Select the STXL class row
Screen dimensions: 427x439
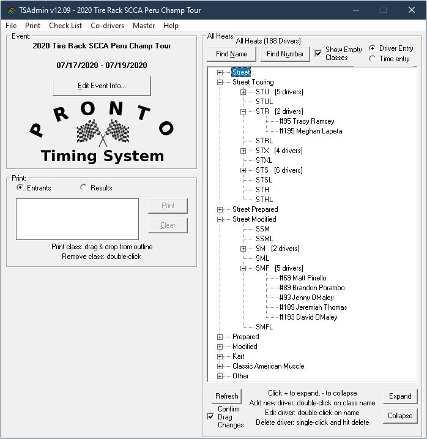coord(264,160)
